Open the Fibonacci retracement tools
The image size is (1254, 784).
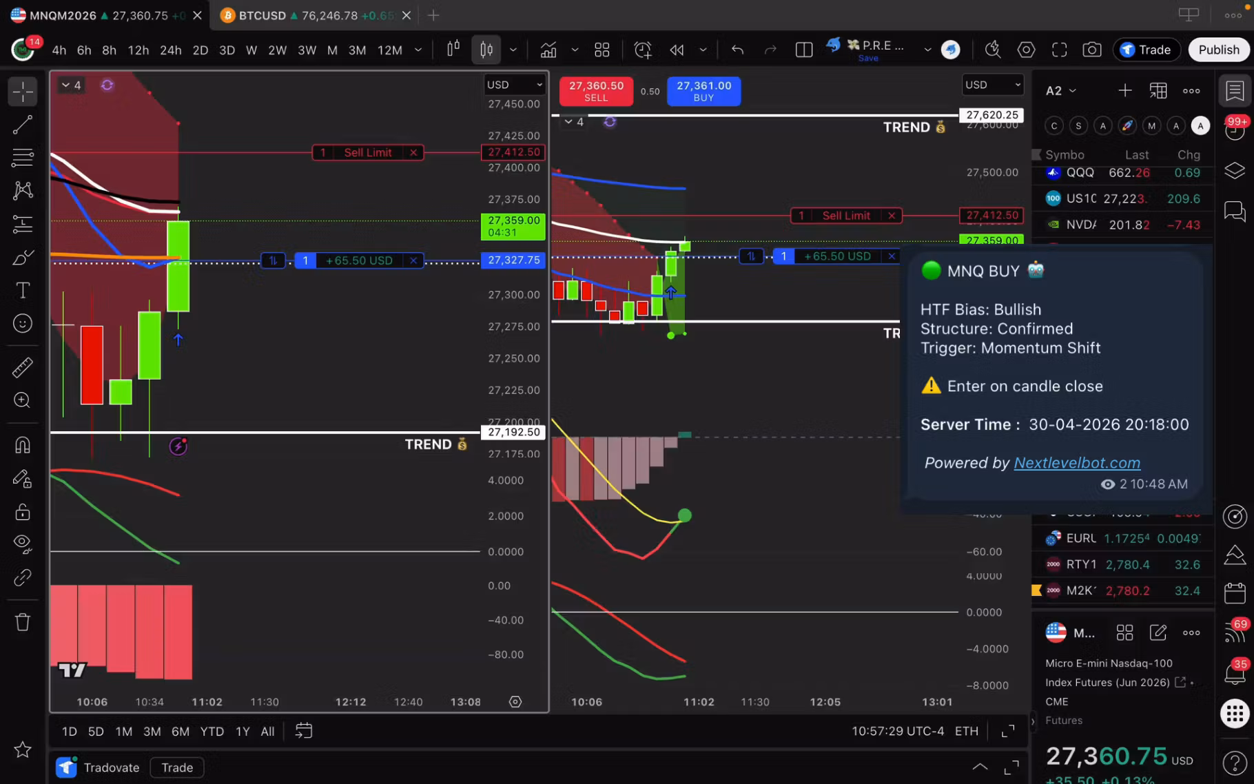(x=23, y=158)
